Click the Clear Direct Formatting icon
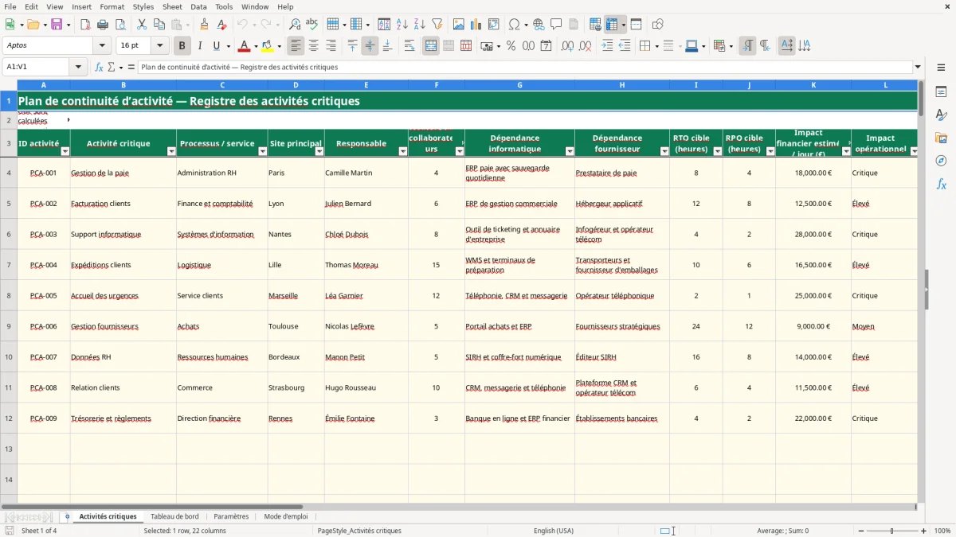The height and width of the screenshot is (537, 956). pyautogui.click(x=221, y=25)
